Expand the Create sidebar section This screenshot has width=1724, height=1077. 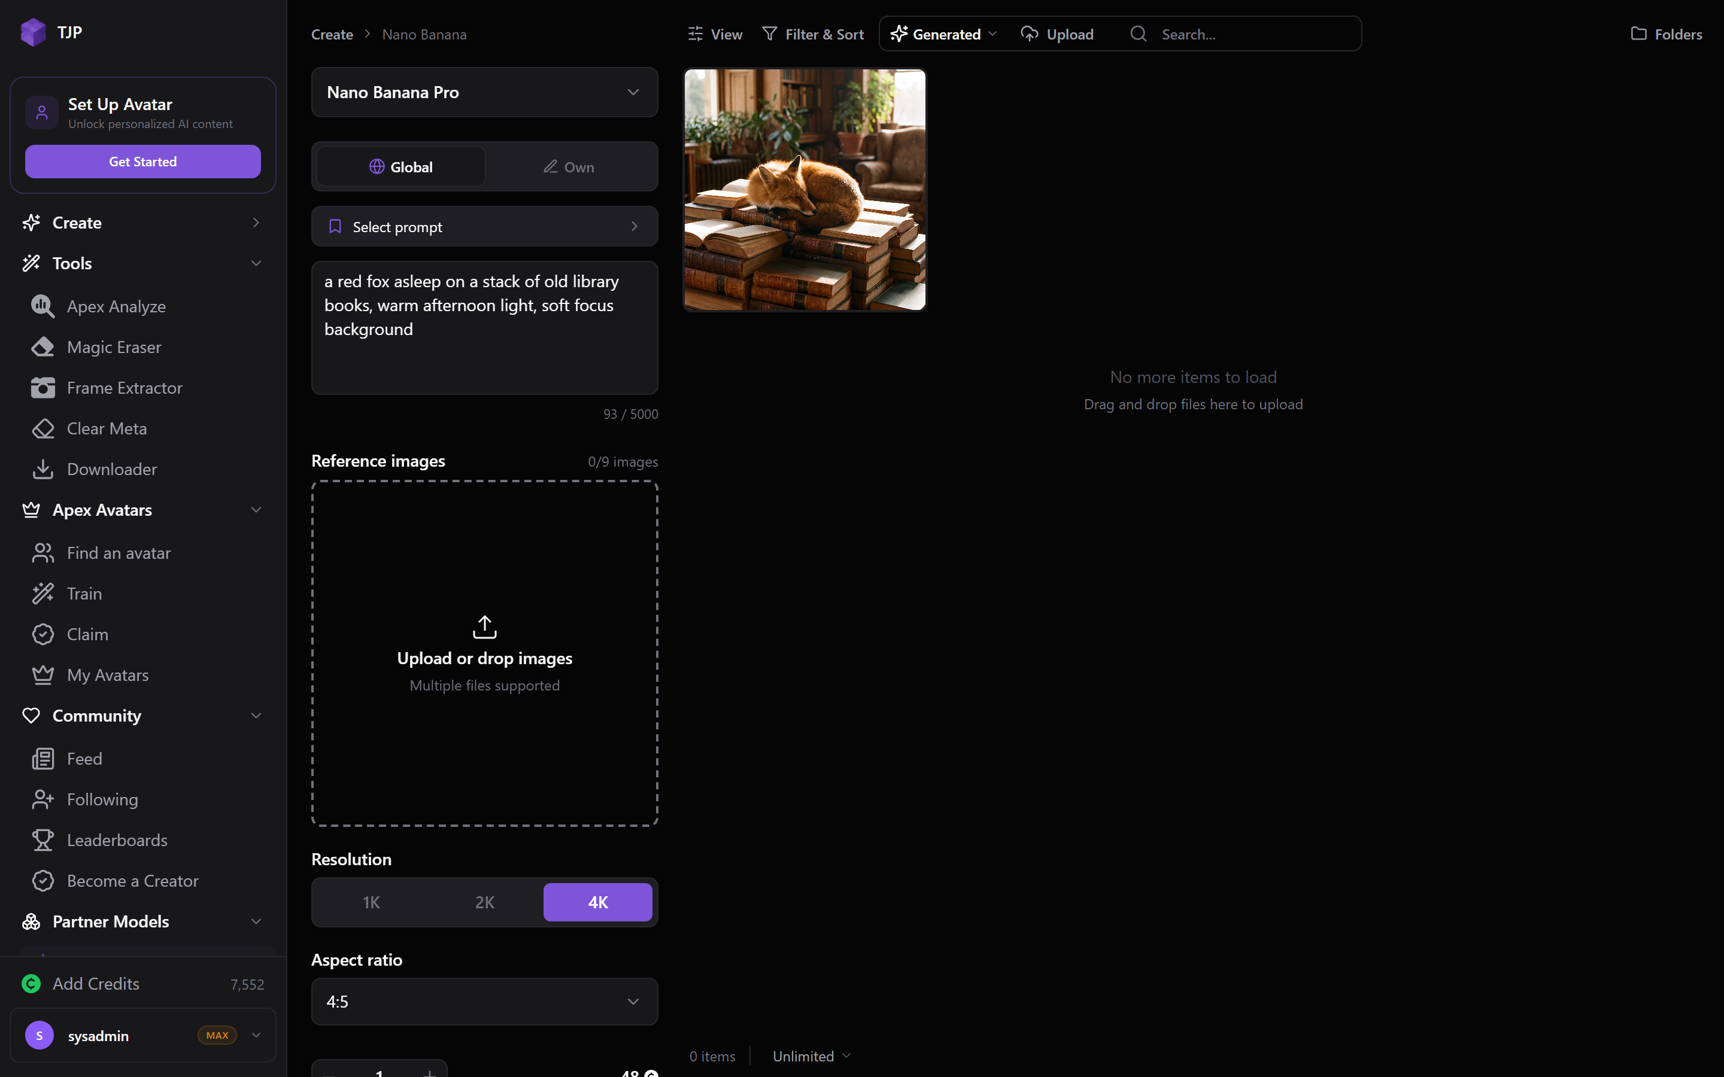click(x=142, y=222)
